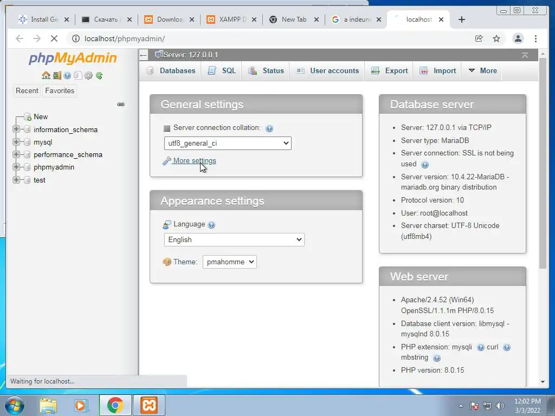Open Server connection collation dropdown
555x416 pixels.
pos(228,143)
